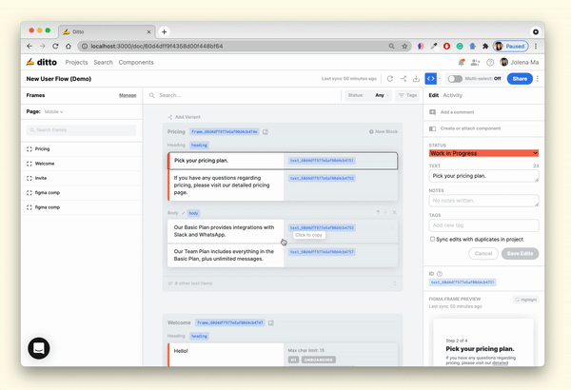Select the Welcome frame in the sidebar
Viewport: 571px width, 390px height.
point(82,164)
